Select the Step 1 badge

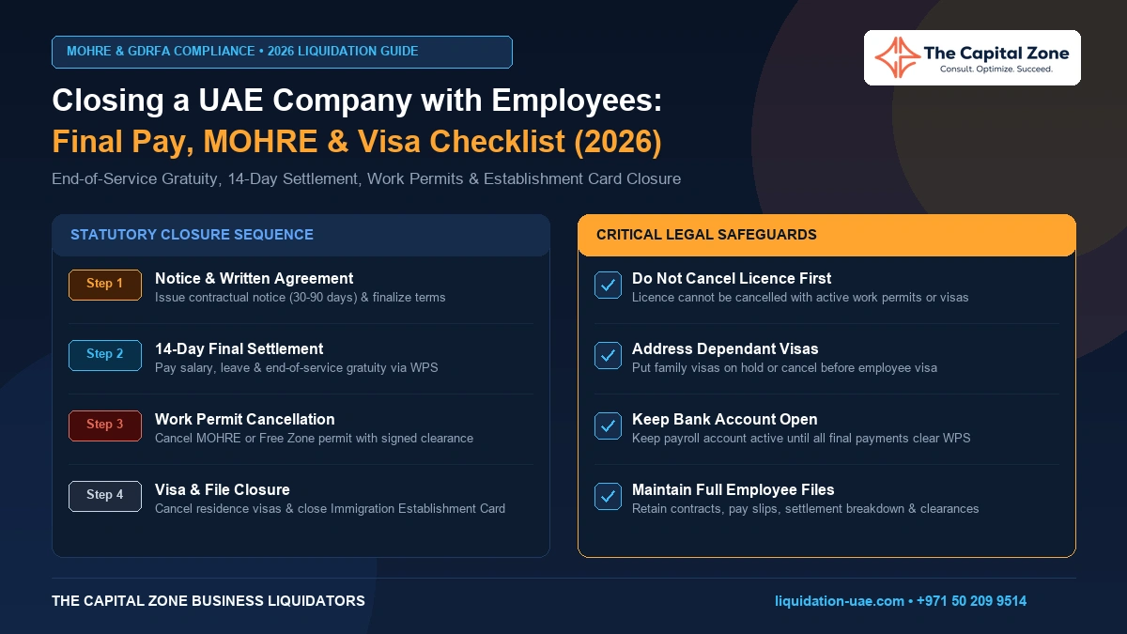[x=105, y=284]
